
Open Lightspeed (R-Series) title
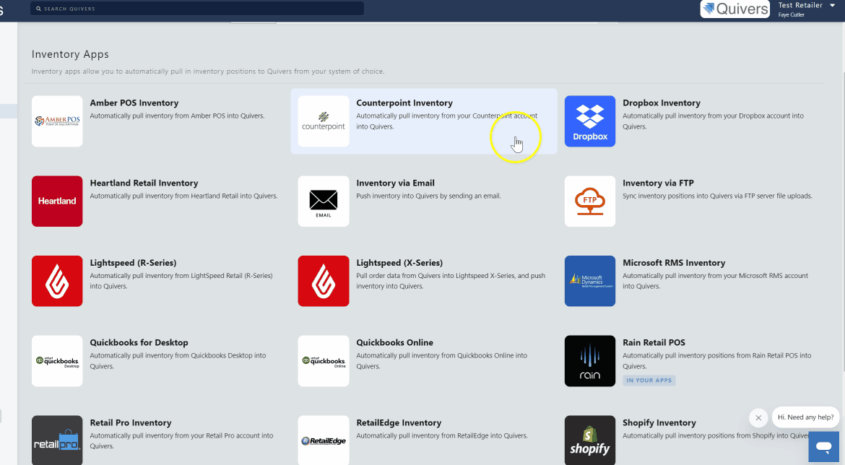[x=133, y=263]
